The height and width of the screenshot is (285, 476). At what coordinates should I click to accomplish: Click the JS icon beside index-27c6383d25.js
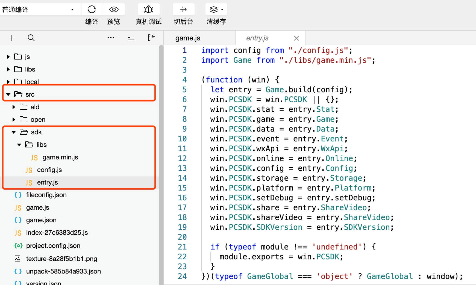(x=18, y=233)
